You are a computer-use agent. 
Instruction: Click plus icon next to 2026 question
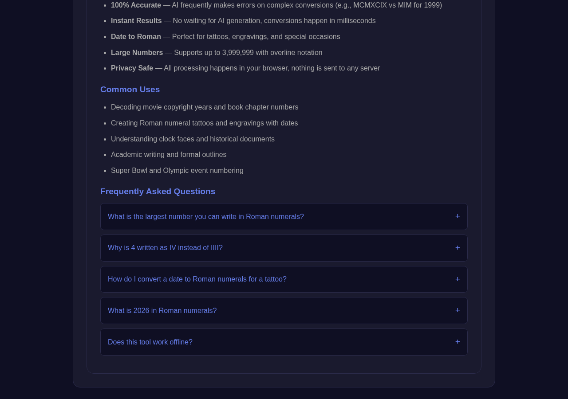(458, 310)
